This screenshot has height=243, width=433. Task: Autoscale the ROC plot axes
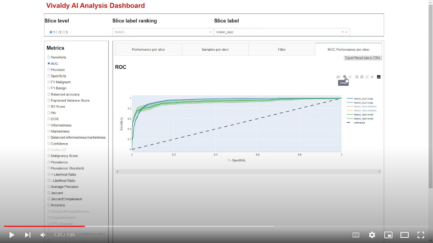[367, 77]
